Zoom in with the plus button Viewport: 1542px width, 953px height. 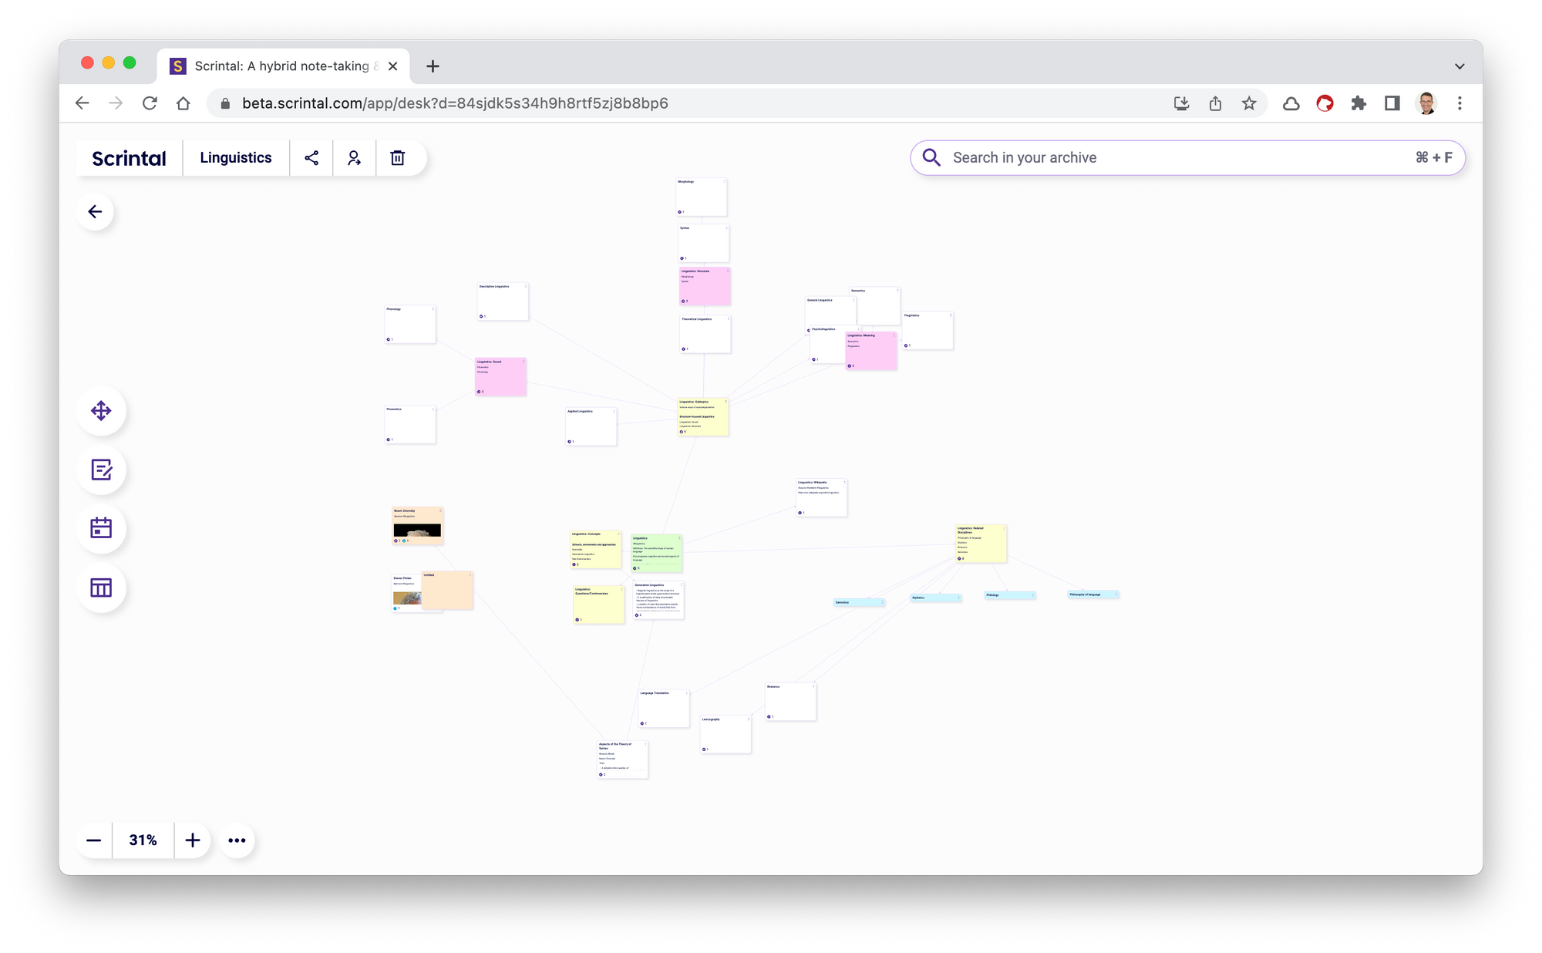pos(192,840)
